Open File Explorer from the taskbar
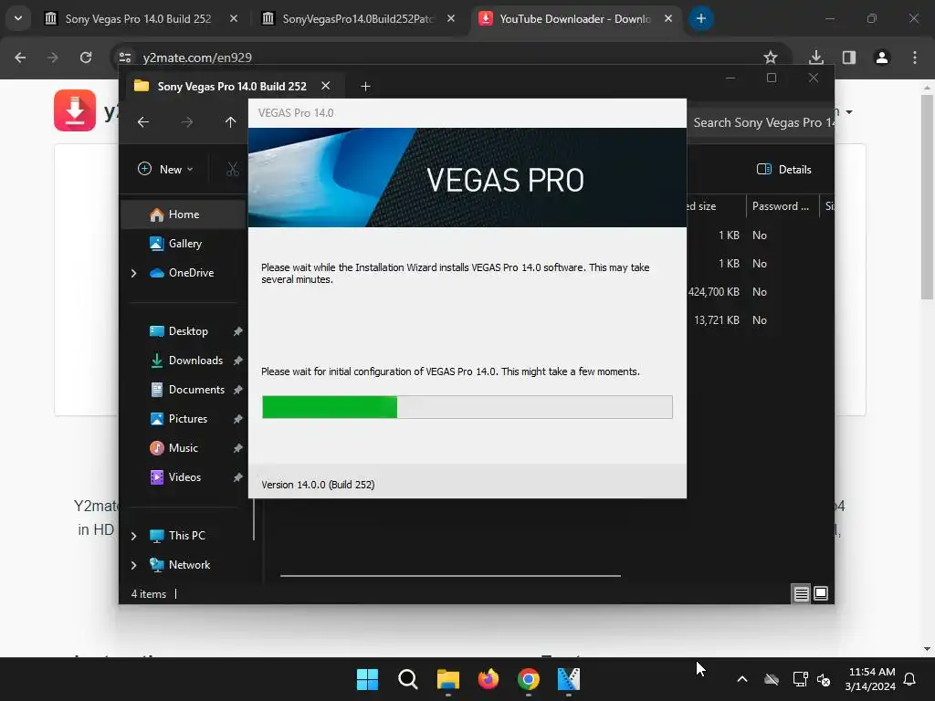Screen dimensions: 935x701 [447, 679]
